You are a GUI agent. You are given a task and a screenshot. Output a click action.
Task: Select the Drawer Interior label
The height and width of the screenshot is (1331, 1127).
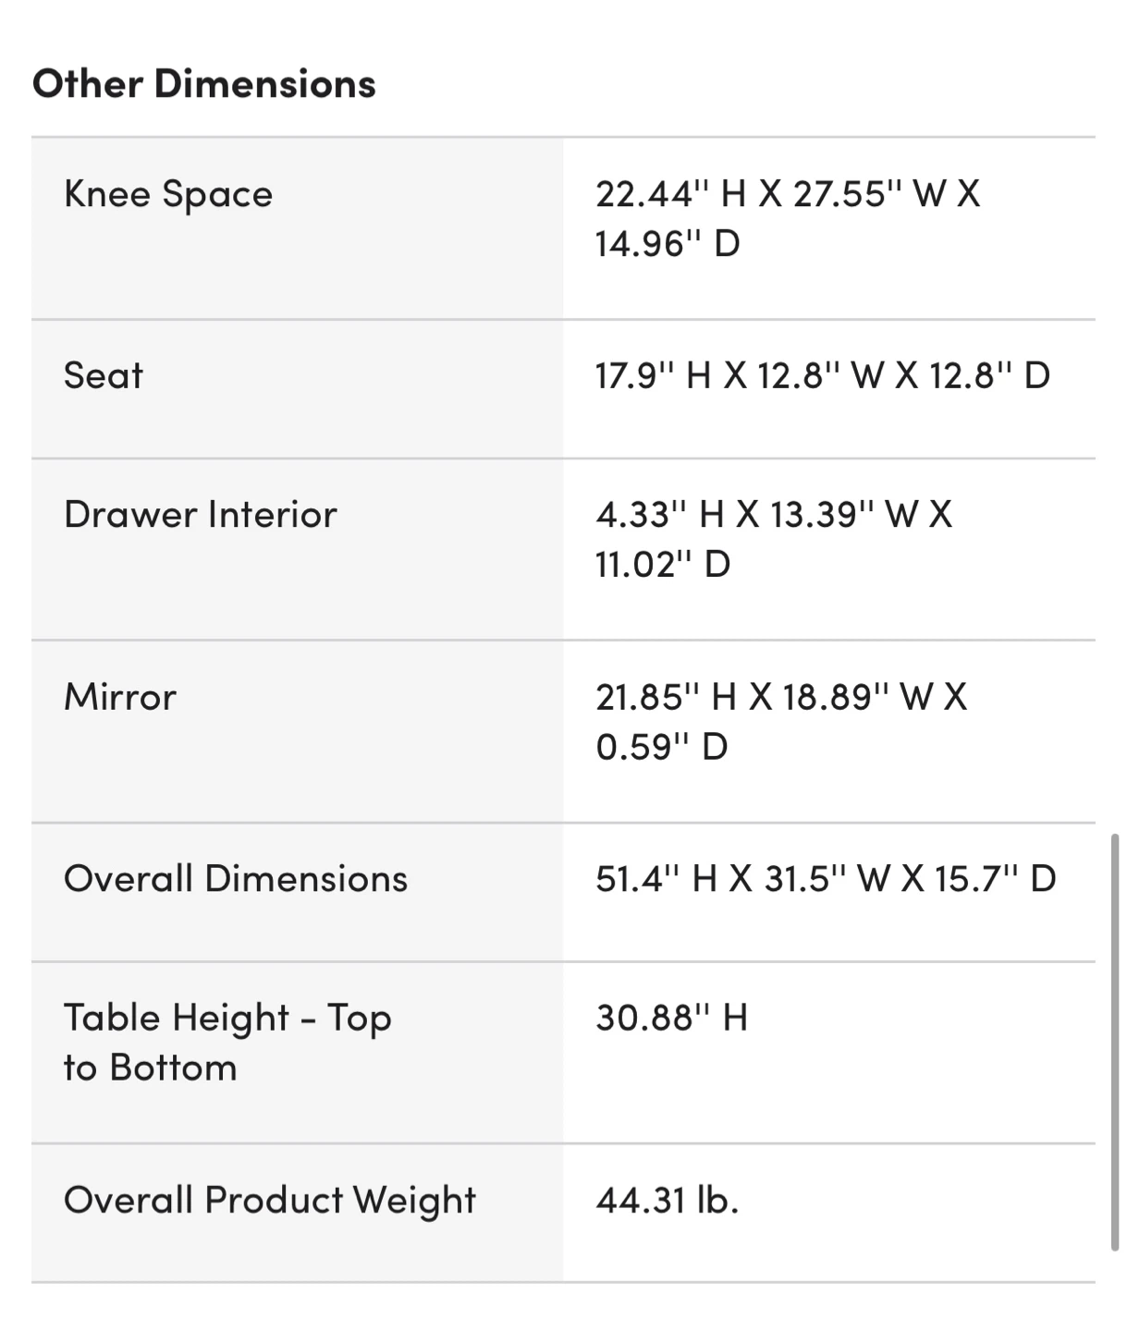pyautogui.click(x=201, y=514)
